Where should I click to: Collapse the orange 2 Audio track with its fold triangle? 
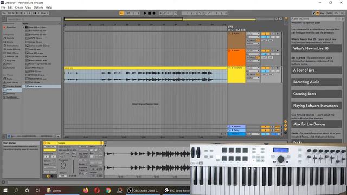(x=229, y=51)
